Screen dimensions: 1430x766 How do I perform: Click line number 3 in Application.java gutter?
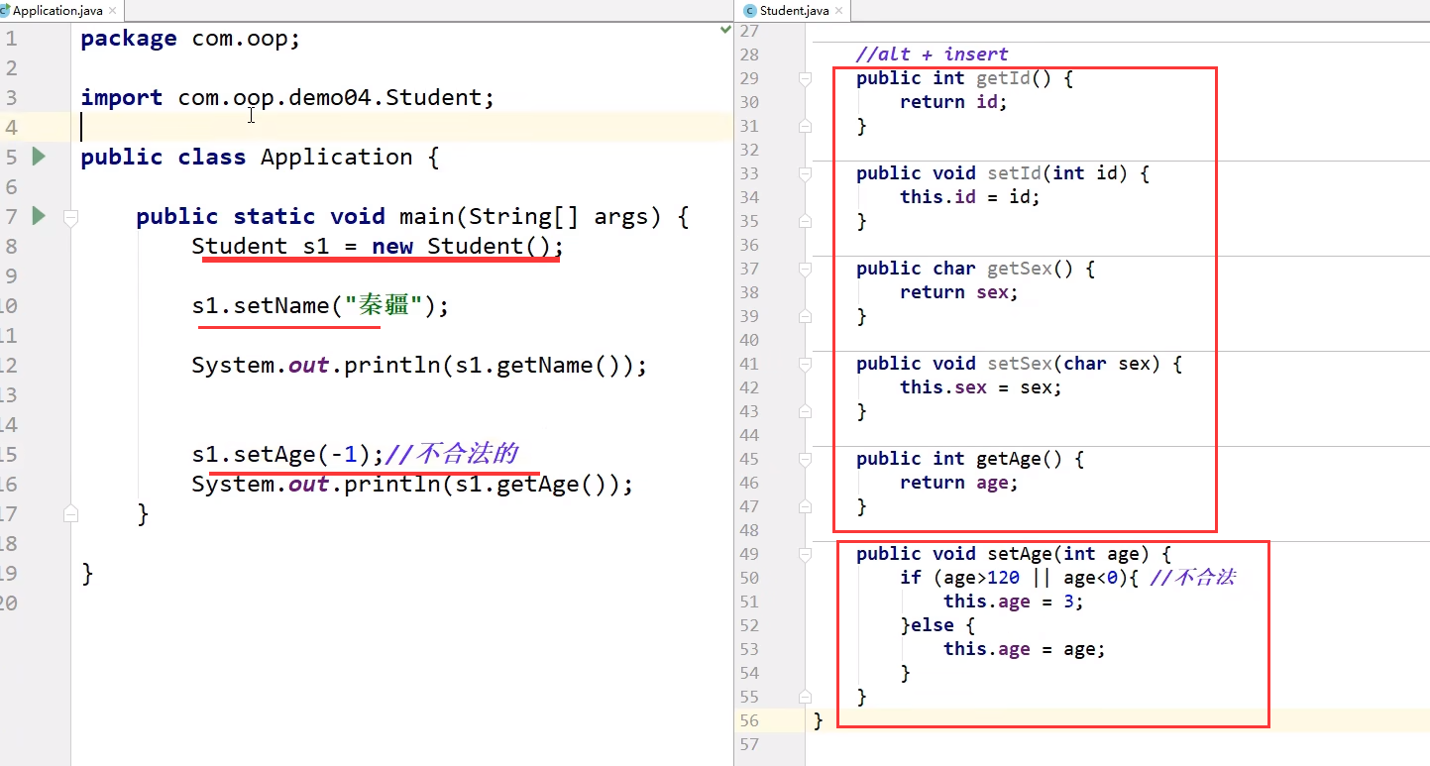(x=11, y=97)
